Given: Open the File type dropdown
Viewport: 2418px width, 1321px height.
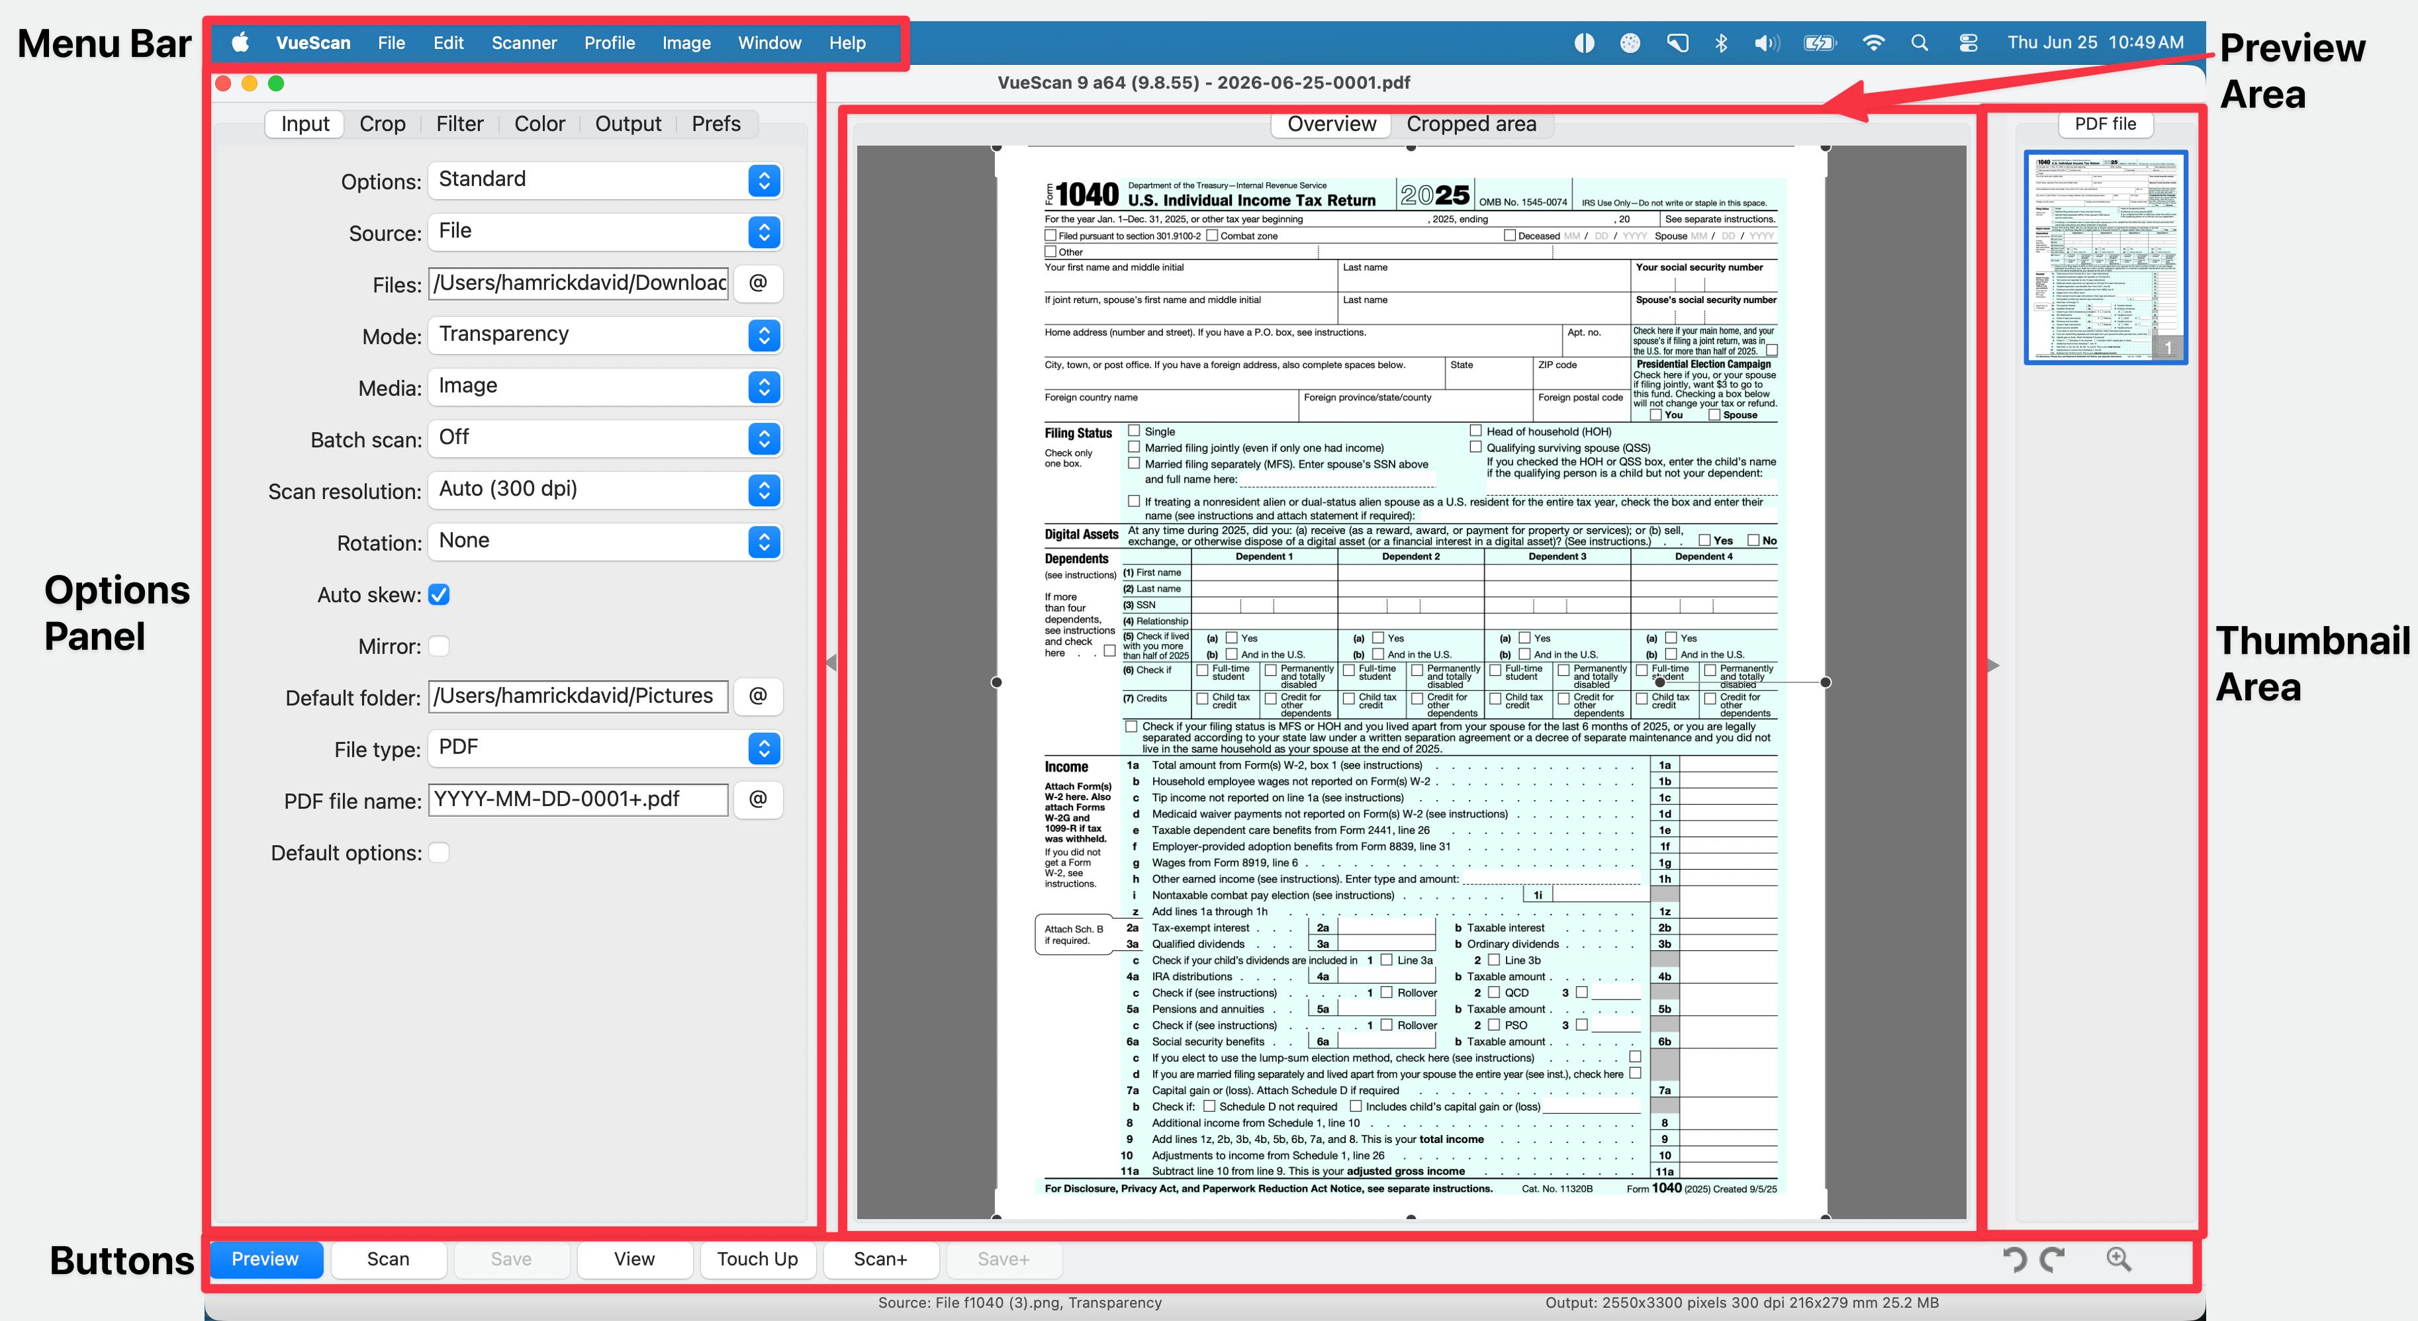Looking at the screenshot, I should coord(604,748).
